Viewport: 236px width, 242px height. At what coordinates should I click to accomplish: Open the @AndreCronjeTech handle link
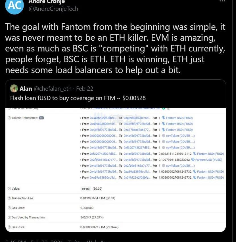53,9
